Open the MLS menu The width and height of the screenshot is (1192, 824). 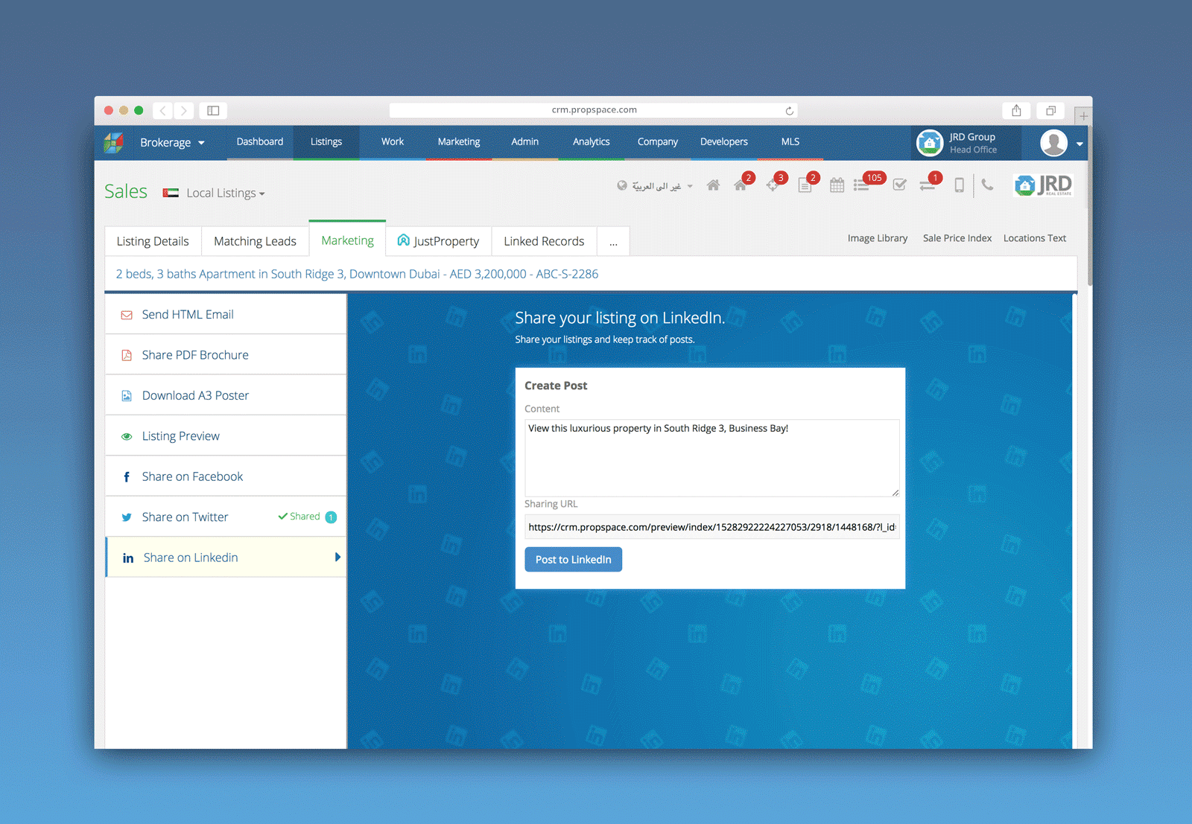(790, 141)
